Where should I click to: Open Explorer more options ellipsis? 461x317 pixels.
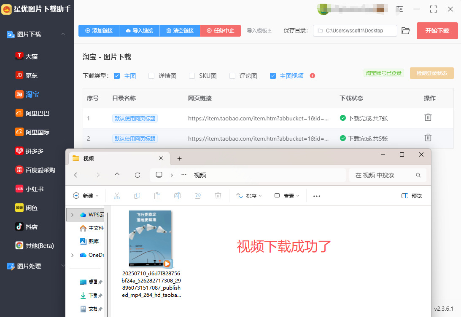coord(317,196)
